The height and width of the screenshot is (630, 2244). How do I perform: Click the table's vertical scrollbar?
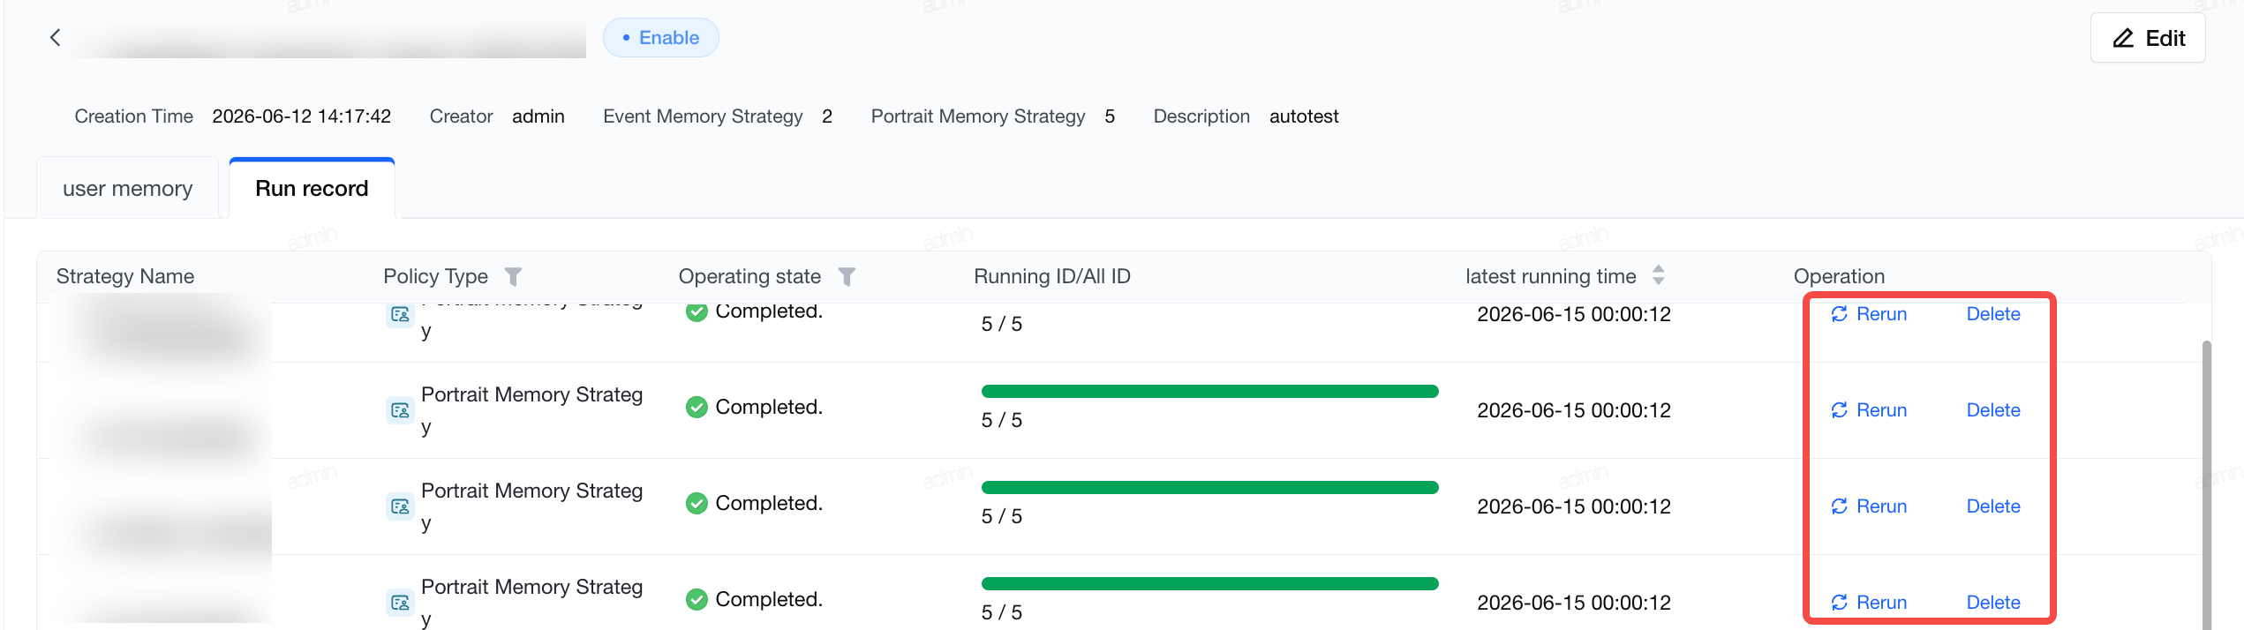coord(2206,485)
